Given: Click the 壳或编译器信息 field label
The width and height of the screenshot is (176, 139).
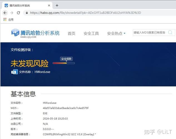Looking at the screenshot, I should tap(20, 134).
